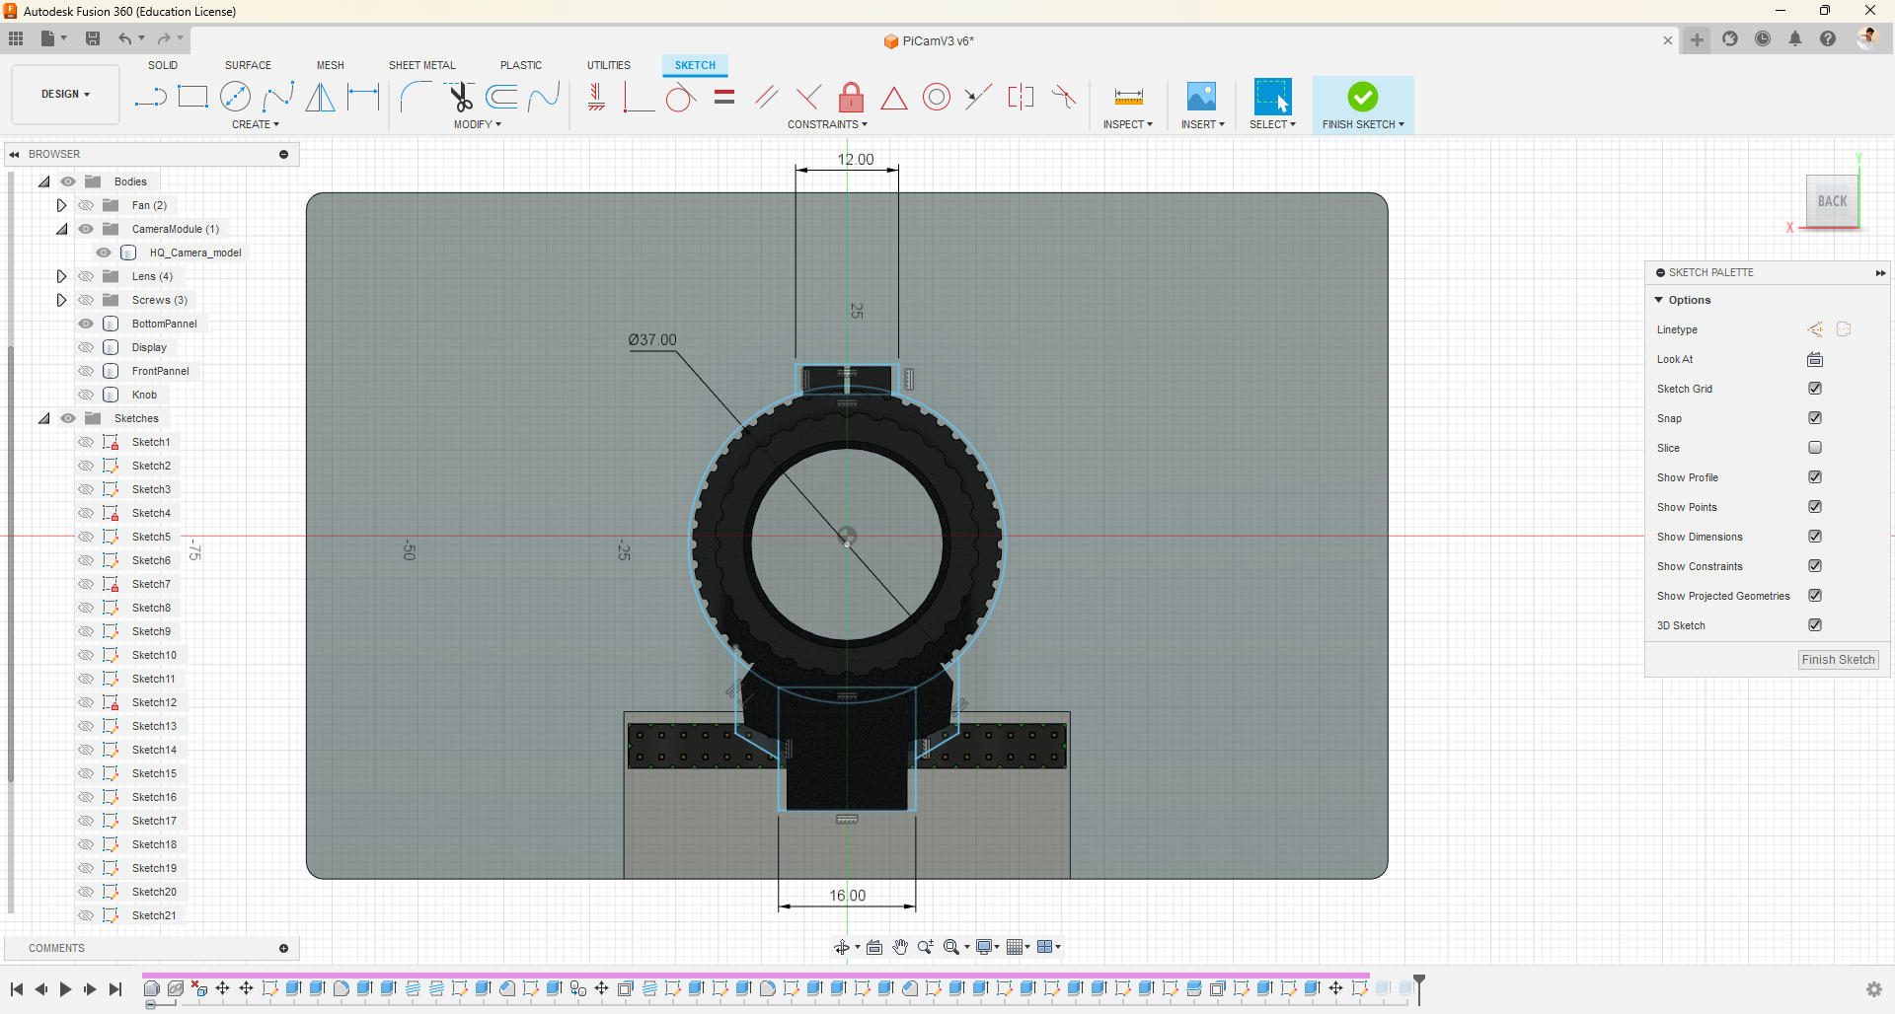The image size is (1895, 1014).
Task: Open the CONSTRAINTS dropdown menu
Action: [827, 124]
